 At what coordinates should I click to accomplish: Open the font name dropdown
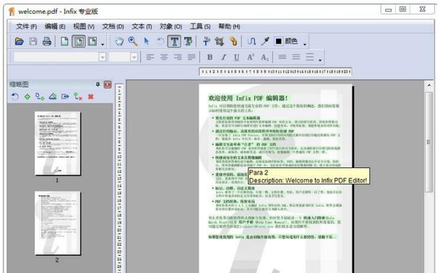(102, 57)
